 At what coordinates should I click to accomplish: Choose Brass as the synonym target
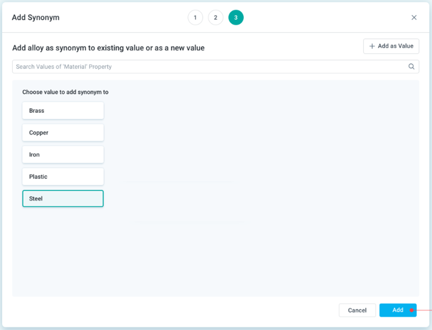tap(63, 111)
